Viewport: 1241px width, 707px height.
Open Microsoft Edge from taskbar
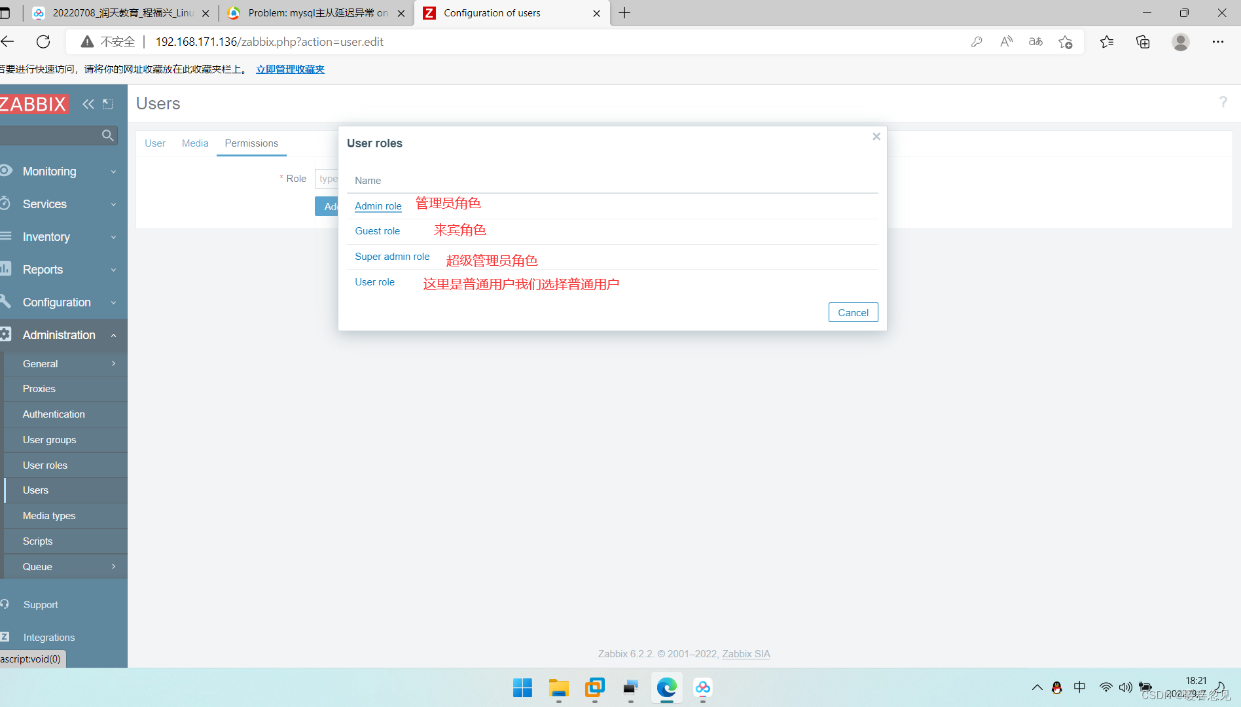(x=666, y=688)
